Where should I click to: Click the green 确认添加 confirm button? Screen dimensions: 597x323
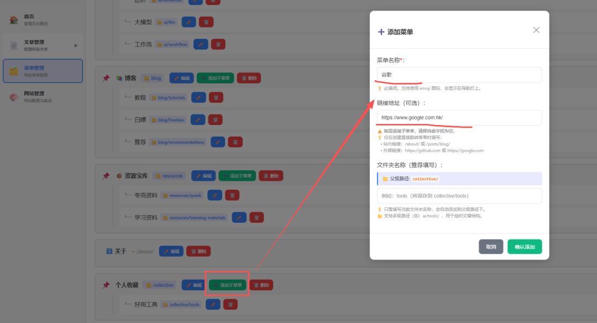point(524,247)
